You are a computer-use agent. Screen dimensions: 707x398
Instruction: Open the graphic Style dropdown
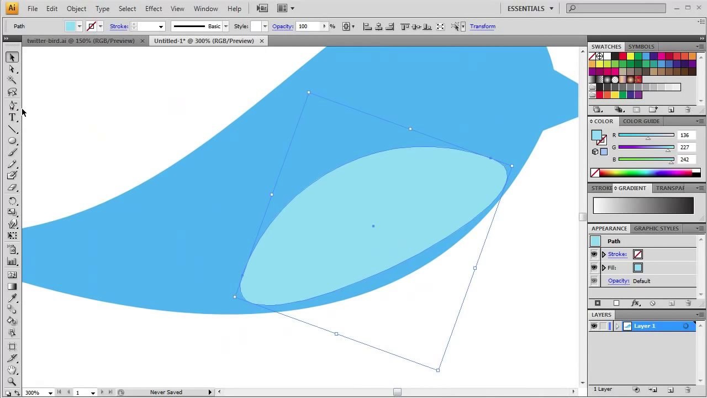click(x=265, y=27)
